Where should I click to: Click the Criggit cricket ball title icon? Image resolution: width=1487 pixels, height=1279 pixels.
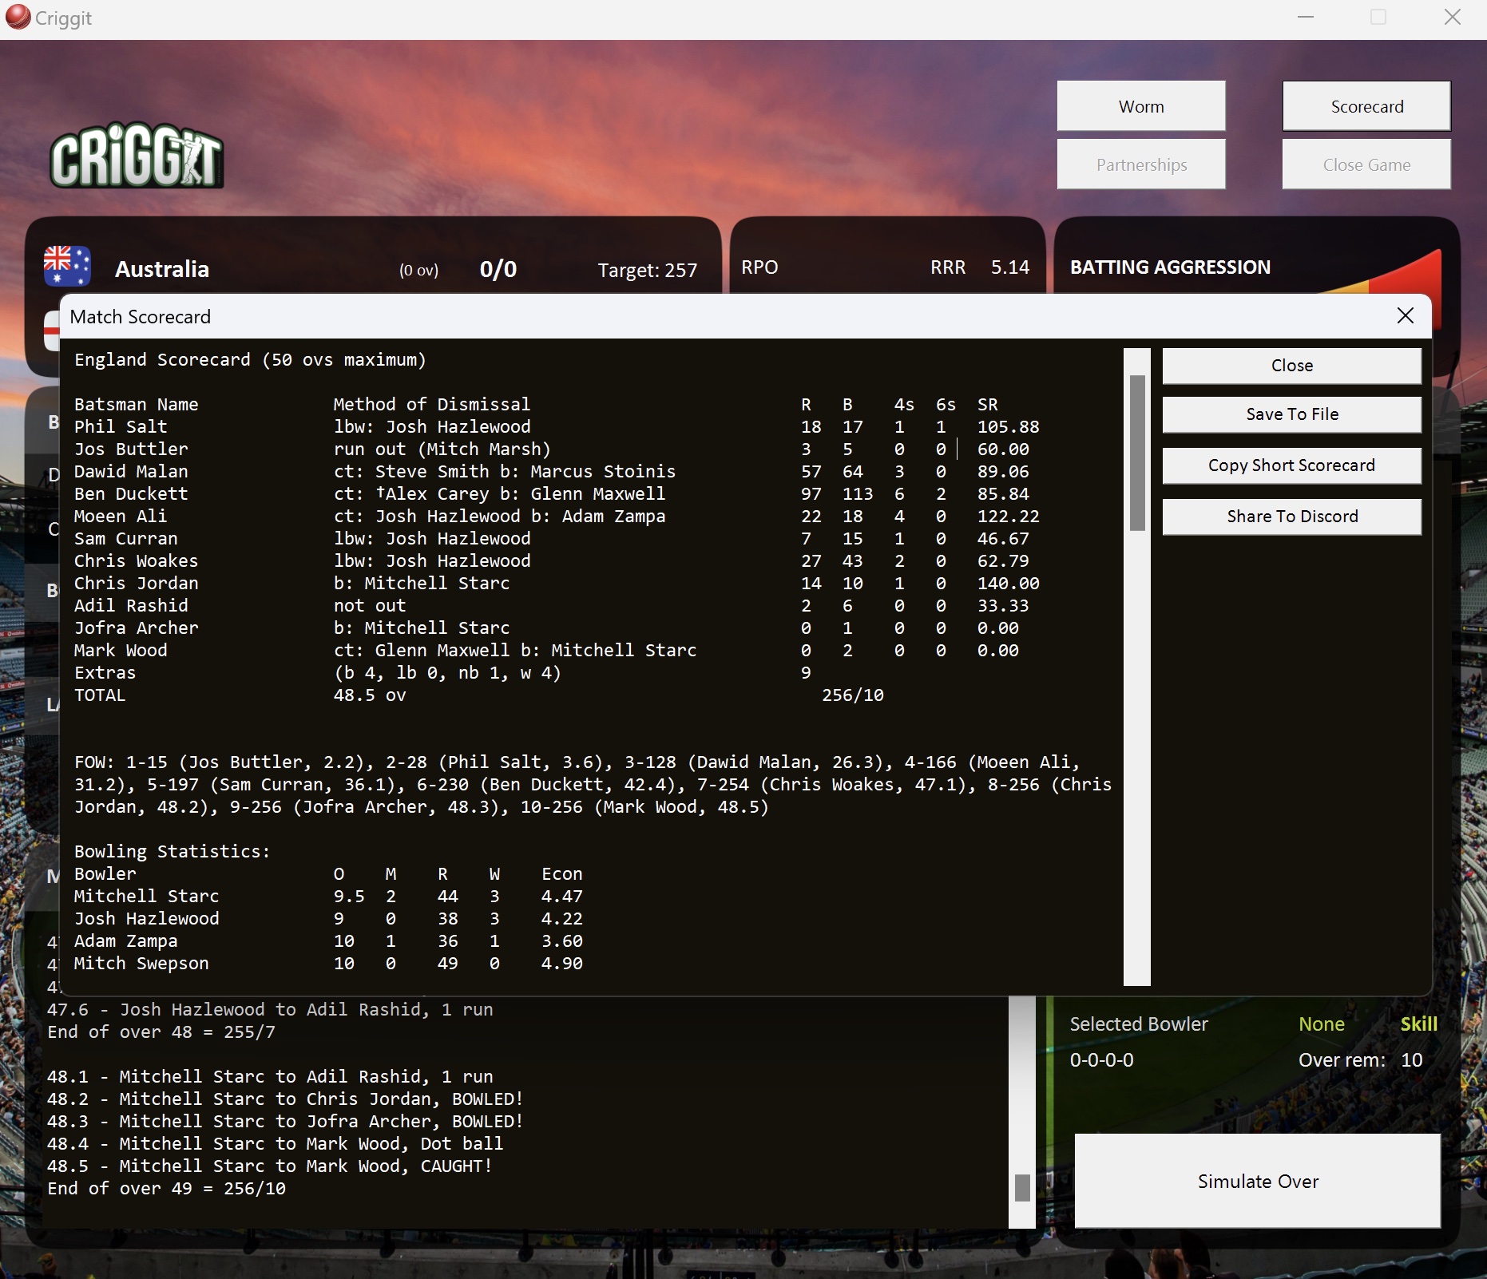(18, 17)
